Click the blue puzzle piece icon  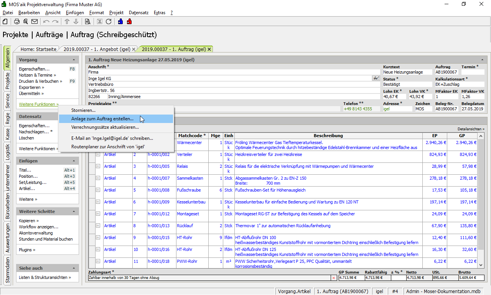tap(120, 21)
